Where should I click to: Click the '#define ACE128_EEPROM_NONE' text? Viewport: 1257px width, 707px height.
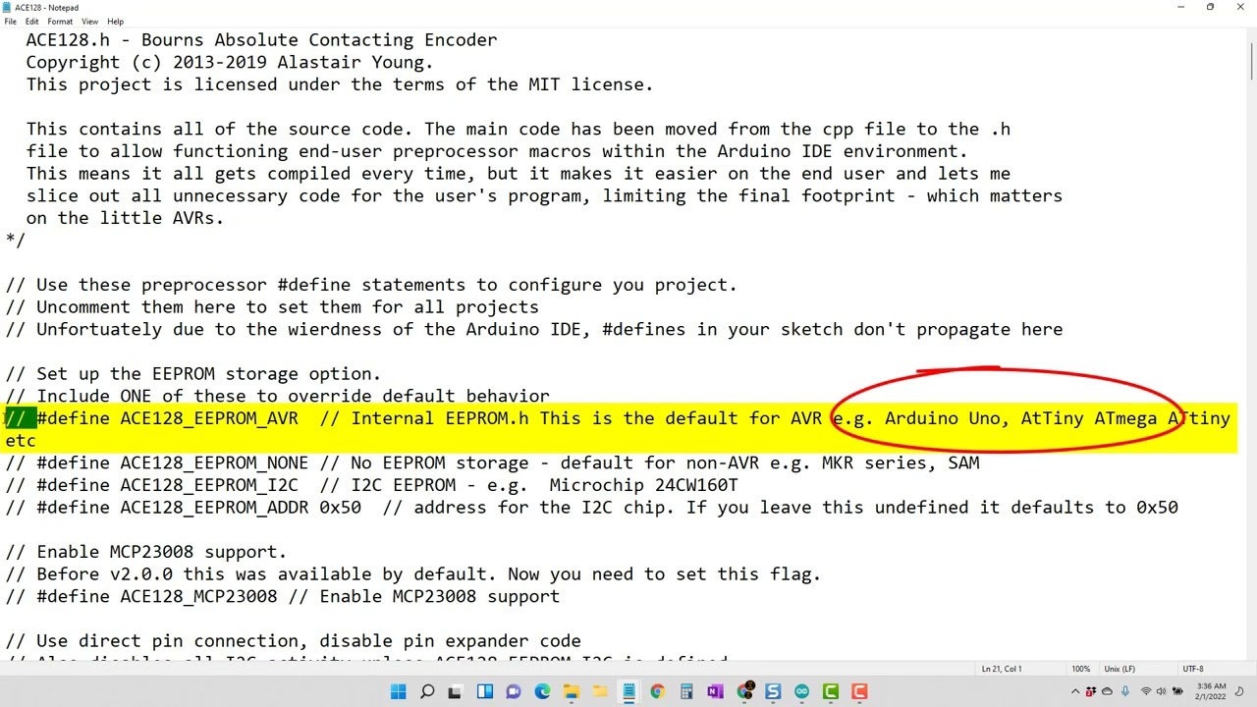pyautogui.click(x=172, y=462)
